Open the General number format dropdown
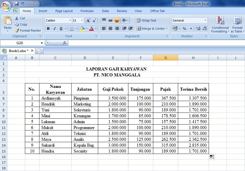Image resolution: width=245 pixels, height=171 pixels. (205, 20)
